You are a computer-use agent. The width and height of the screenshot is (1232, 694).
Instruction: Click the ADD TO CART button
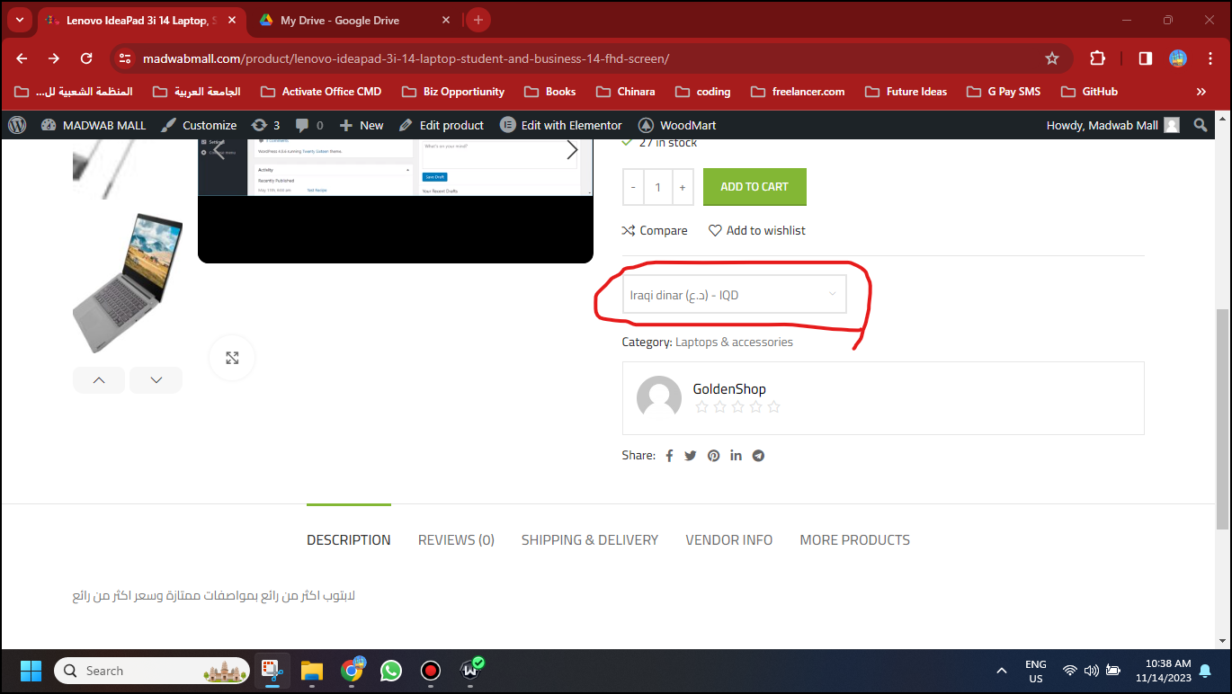754,187
